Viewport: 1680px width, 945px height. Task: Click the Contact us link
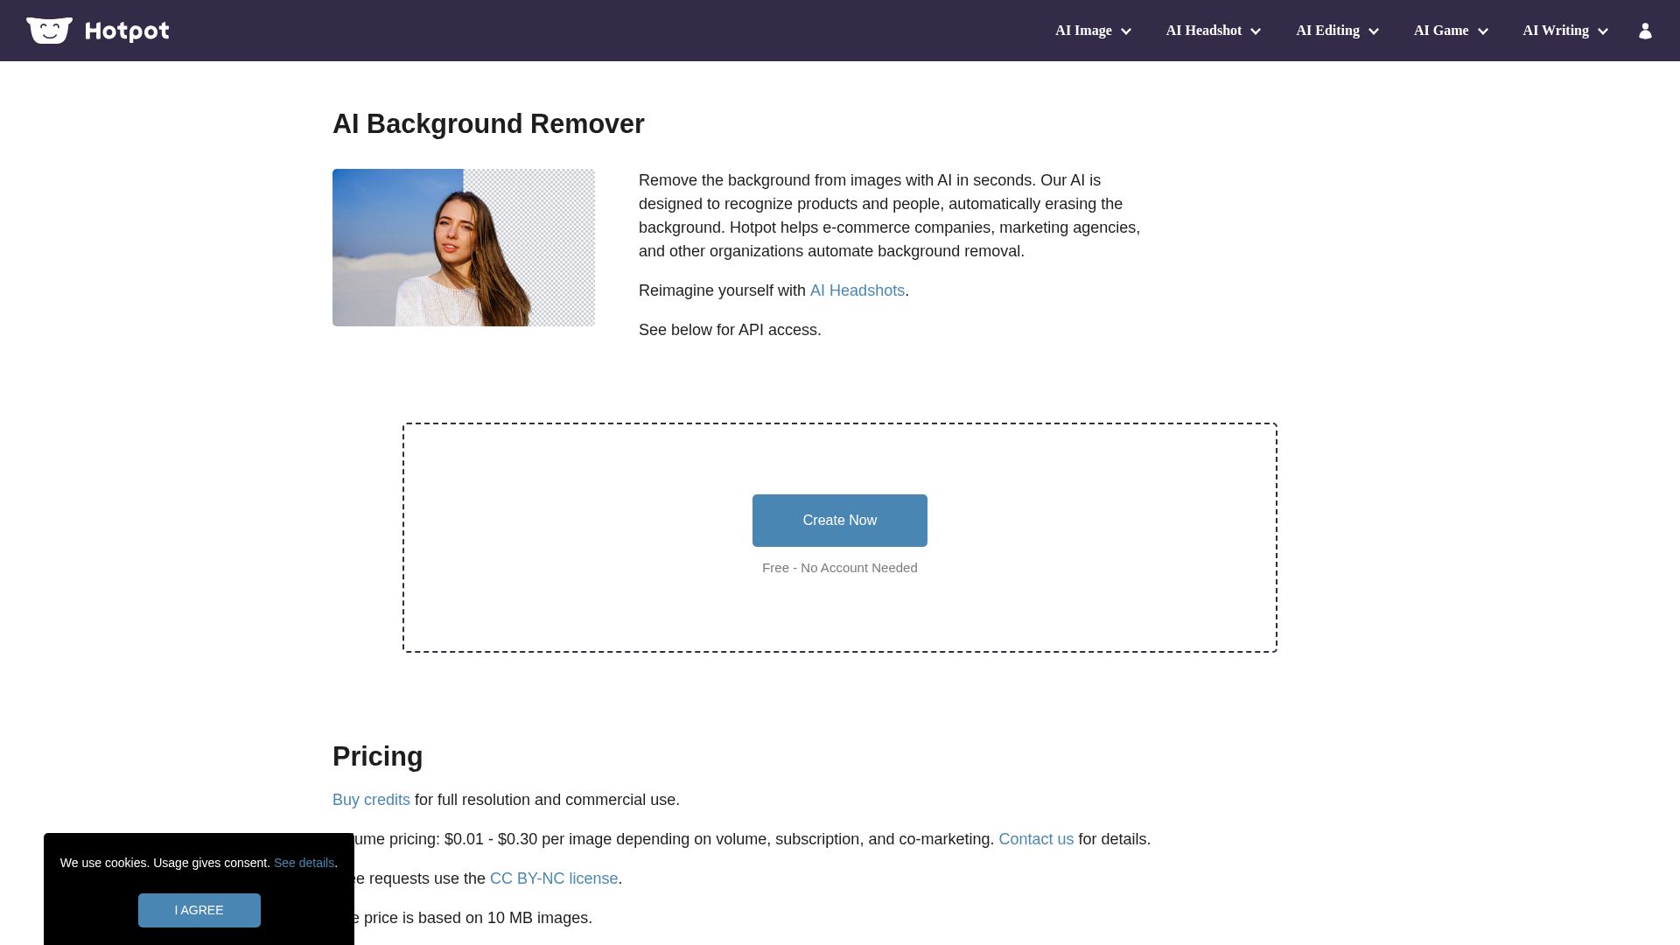coord(1036,839)
